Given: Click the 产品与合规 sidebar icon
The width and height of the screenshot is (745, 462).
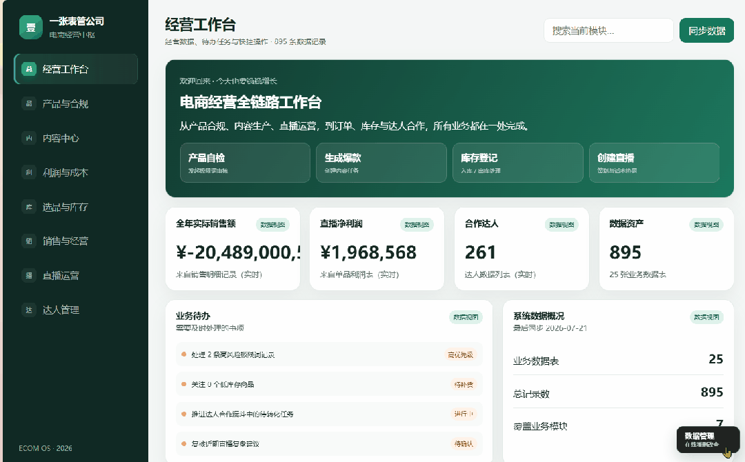Looking at the screenshot, I should pos(29,103).
